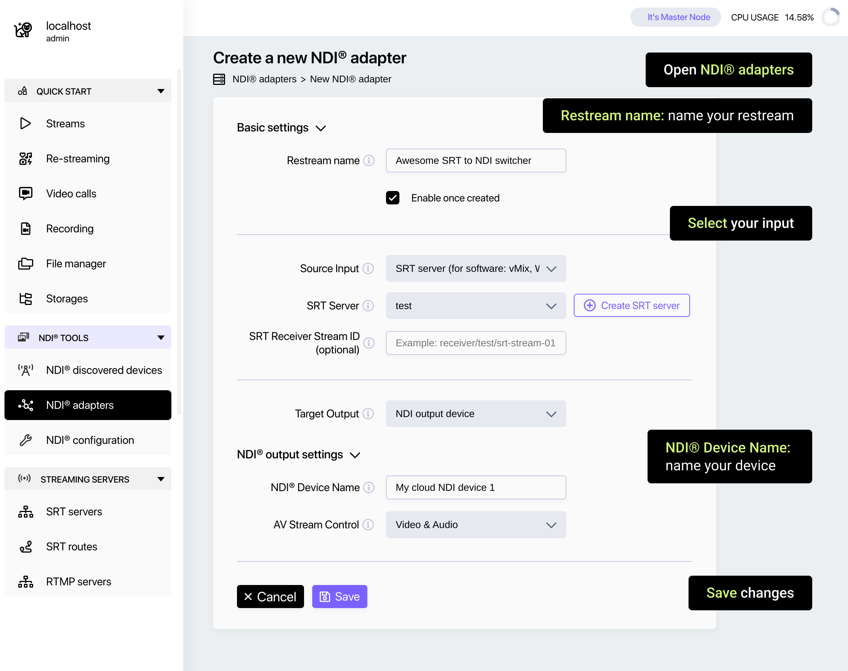Click the NDI Device Name input field

click(x=476, y=487)
